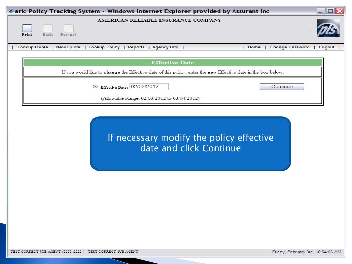Maximize the browser window
The height and width of the screenshot is (264, 352).
click(330, 11)
